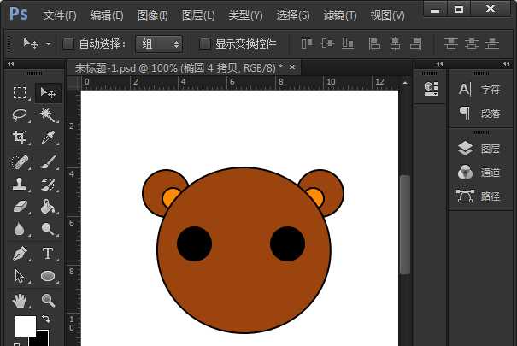Screen dimensions: 517x346
Task: Open the 组 auto-select dropdown
Action: tap(159, 44)
